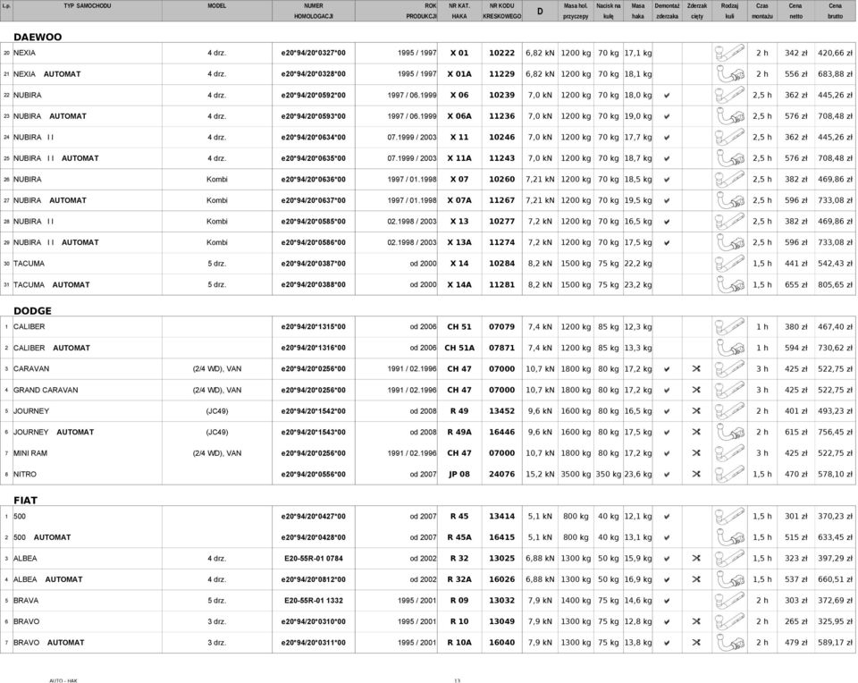Select ball load value 350 kg

(609, 475)
